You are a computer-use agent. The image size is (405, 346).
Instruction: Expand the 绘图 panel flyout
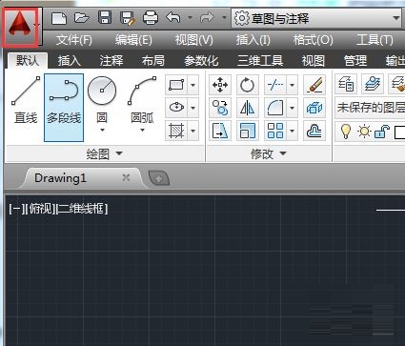[105, 154]
